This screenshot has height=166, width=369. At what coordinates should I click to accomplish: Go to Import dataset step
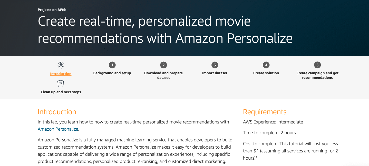tap(215, 73)
